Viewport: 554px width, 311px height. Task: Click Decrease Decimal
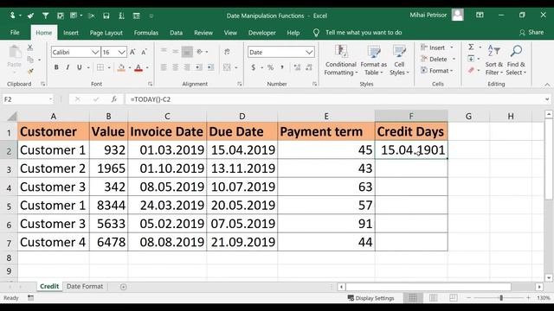click(x=309, y=67)
